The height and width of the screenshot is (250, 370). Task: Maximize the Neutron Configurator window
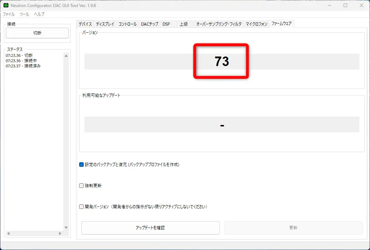coord(345,5)
